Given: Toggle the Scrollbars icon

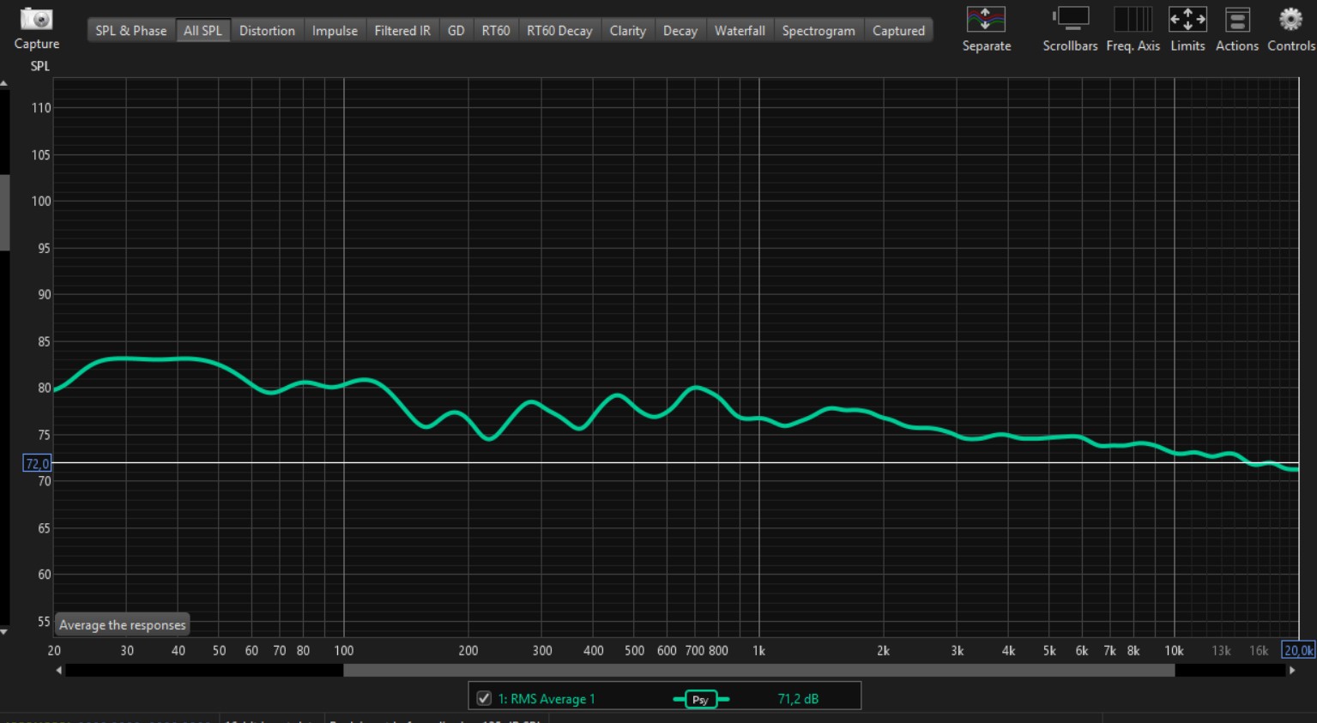Looking at the screenshot, I should pyautogui.click(x=1070, y=20).
